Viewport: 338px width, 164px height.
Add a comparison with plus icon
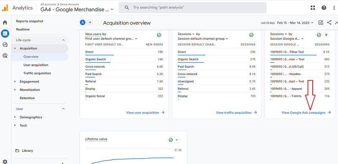(90, 22)
